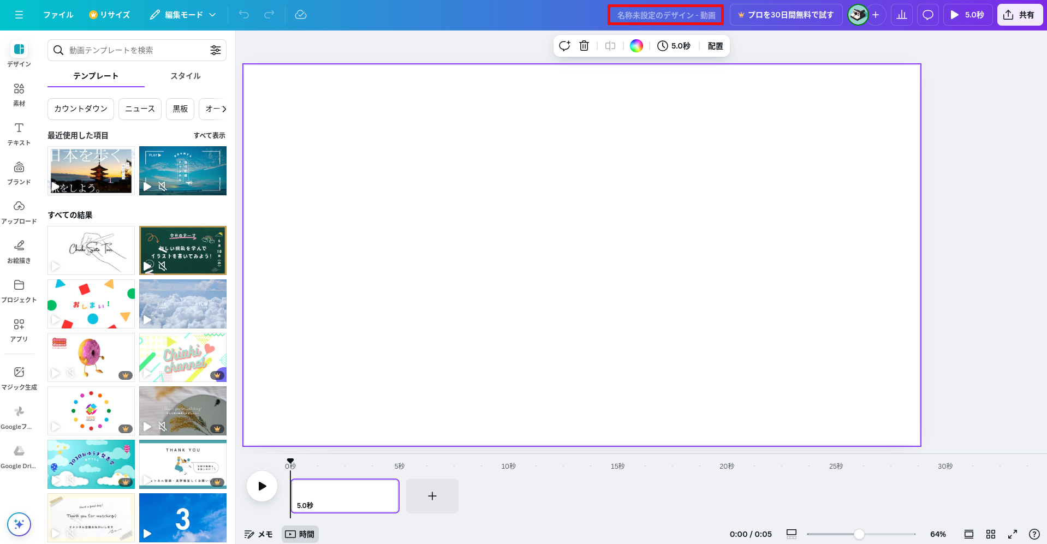1047x544 pixels.
Task: Click the 共有 share button
Action: pyautogui.click(x=1019, y=15)
